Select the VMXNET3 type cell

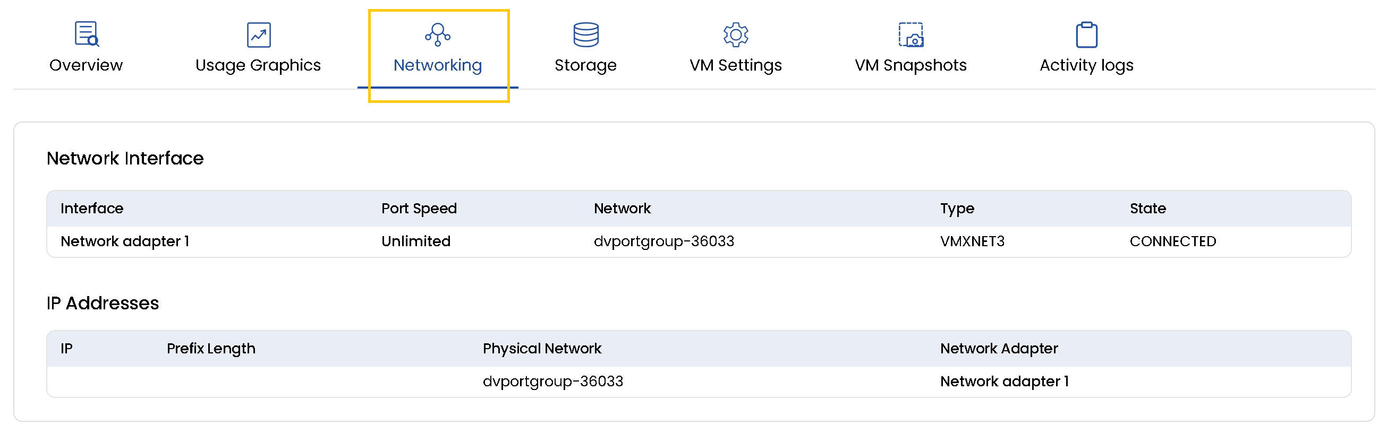972,241
